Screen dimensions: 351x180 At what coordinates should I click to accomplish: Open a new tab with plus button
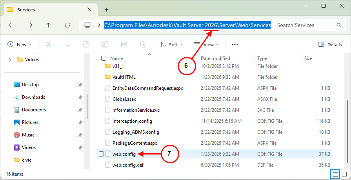[107, 10]
